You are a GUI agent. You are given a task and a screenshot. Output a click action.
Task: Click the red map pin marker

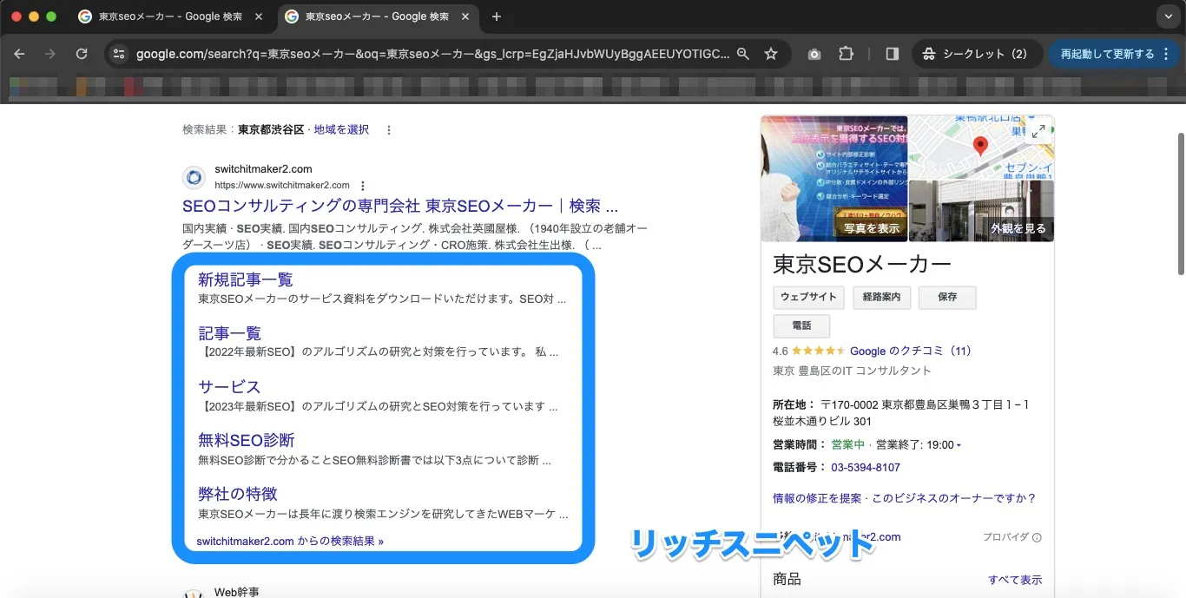click(981, 146)
